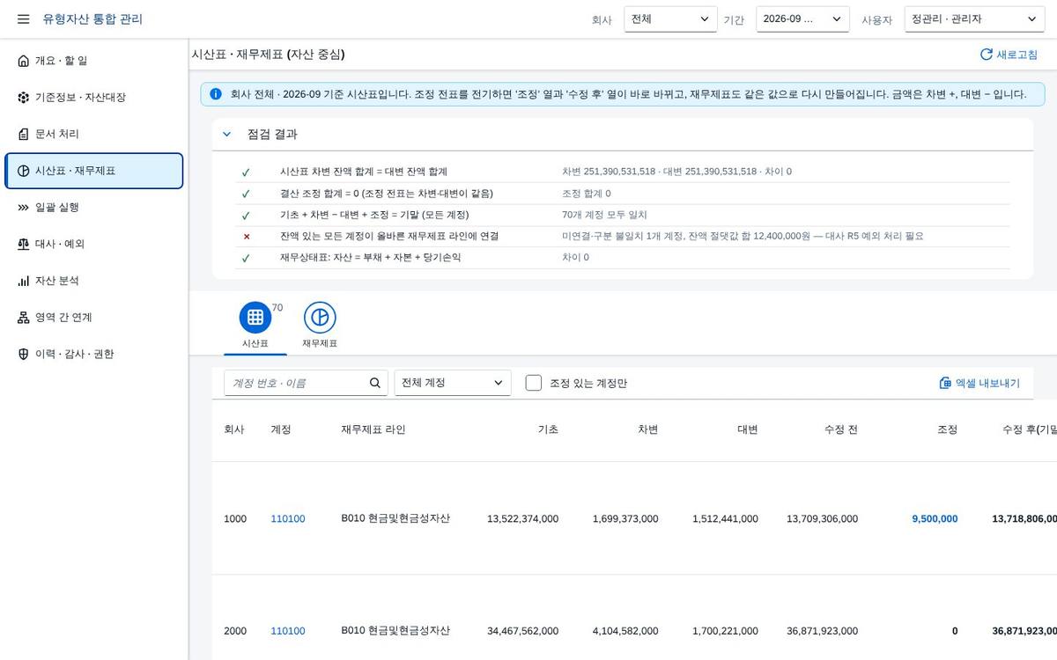Click the 유형자산 통합 관리 app title

point(92,19)
